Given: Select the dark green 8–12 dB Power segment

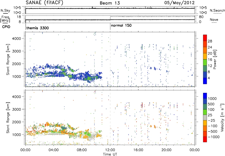Looking at the screenshot, I should (x=205, y=68).
